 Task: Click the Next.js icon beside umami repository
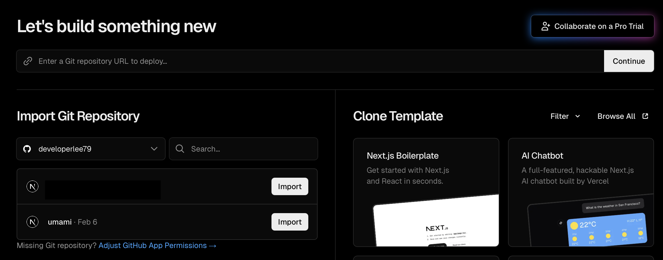coord(32,222)
